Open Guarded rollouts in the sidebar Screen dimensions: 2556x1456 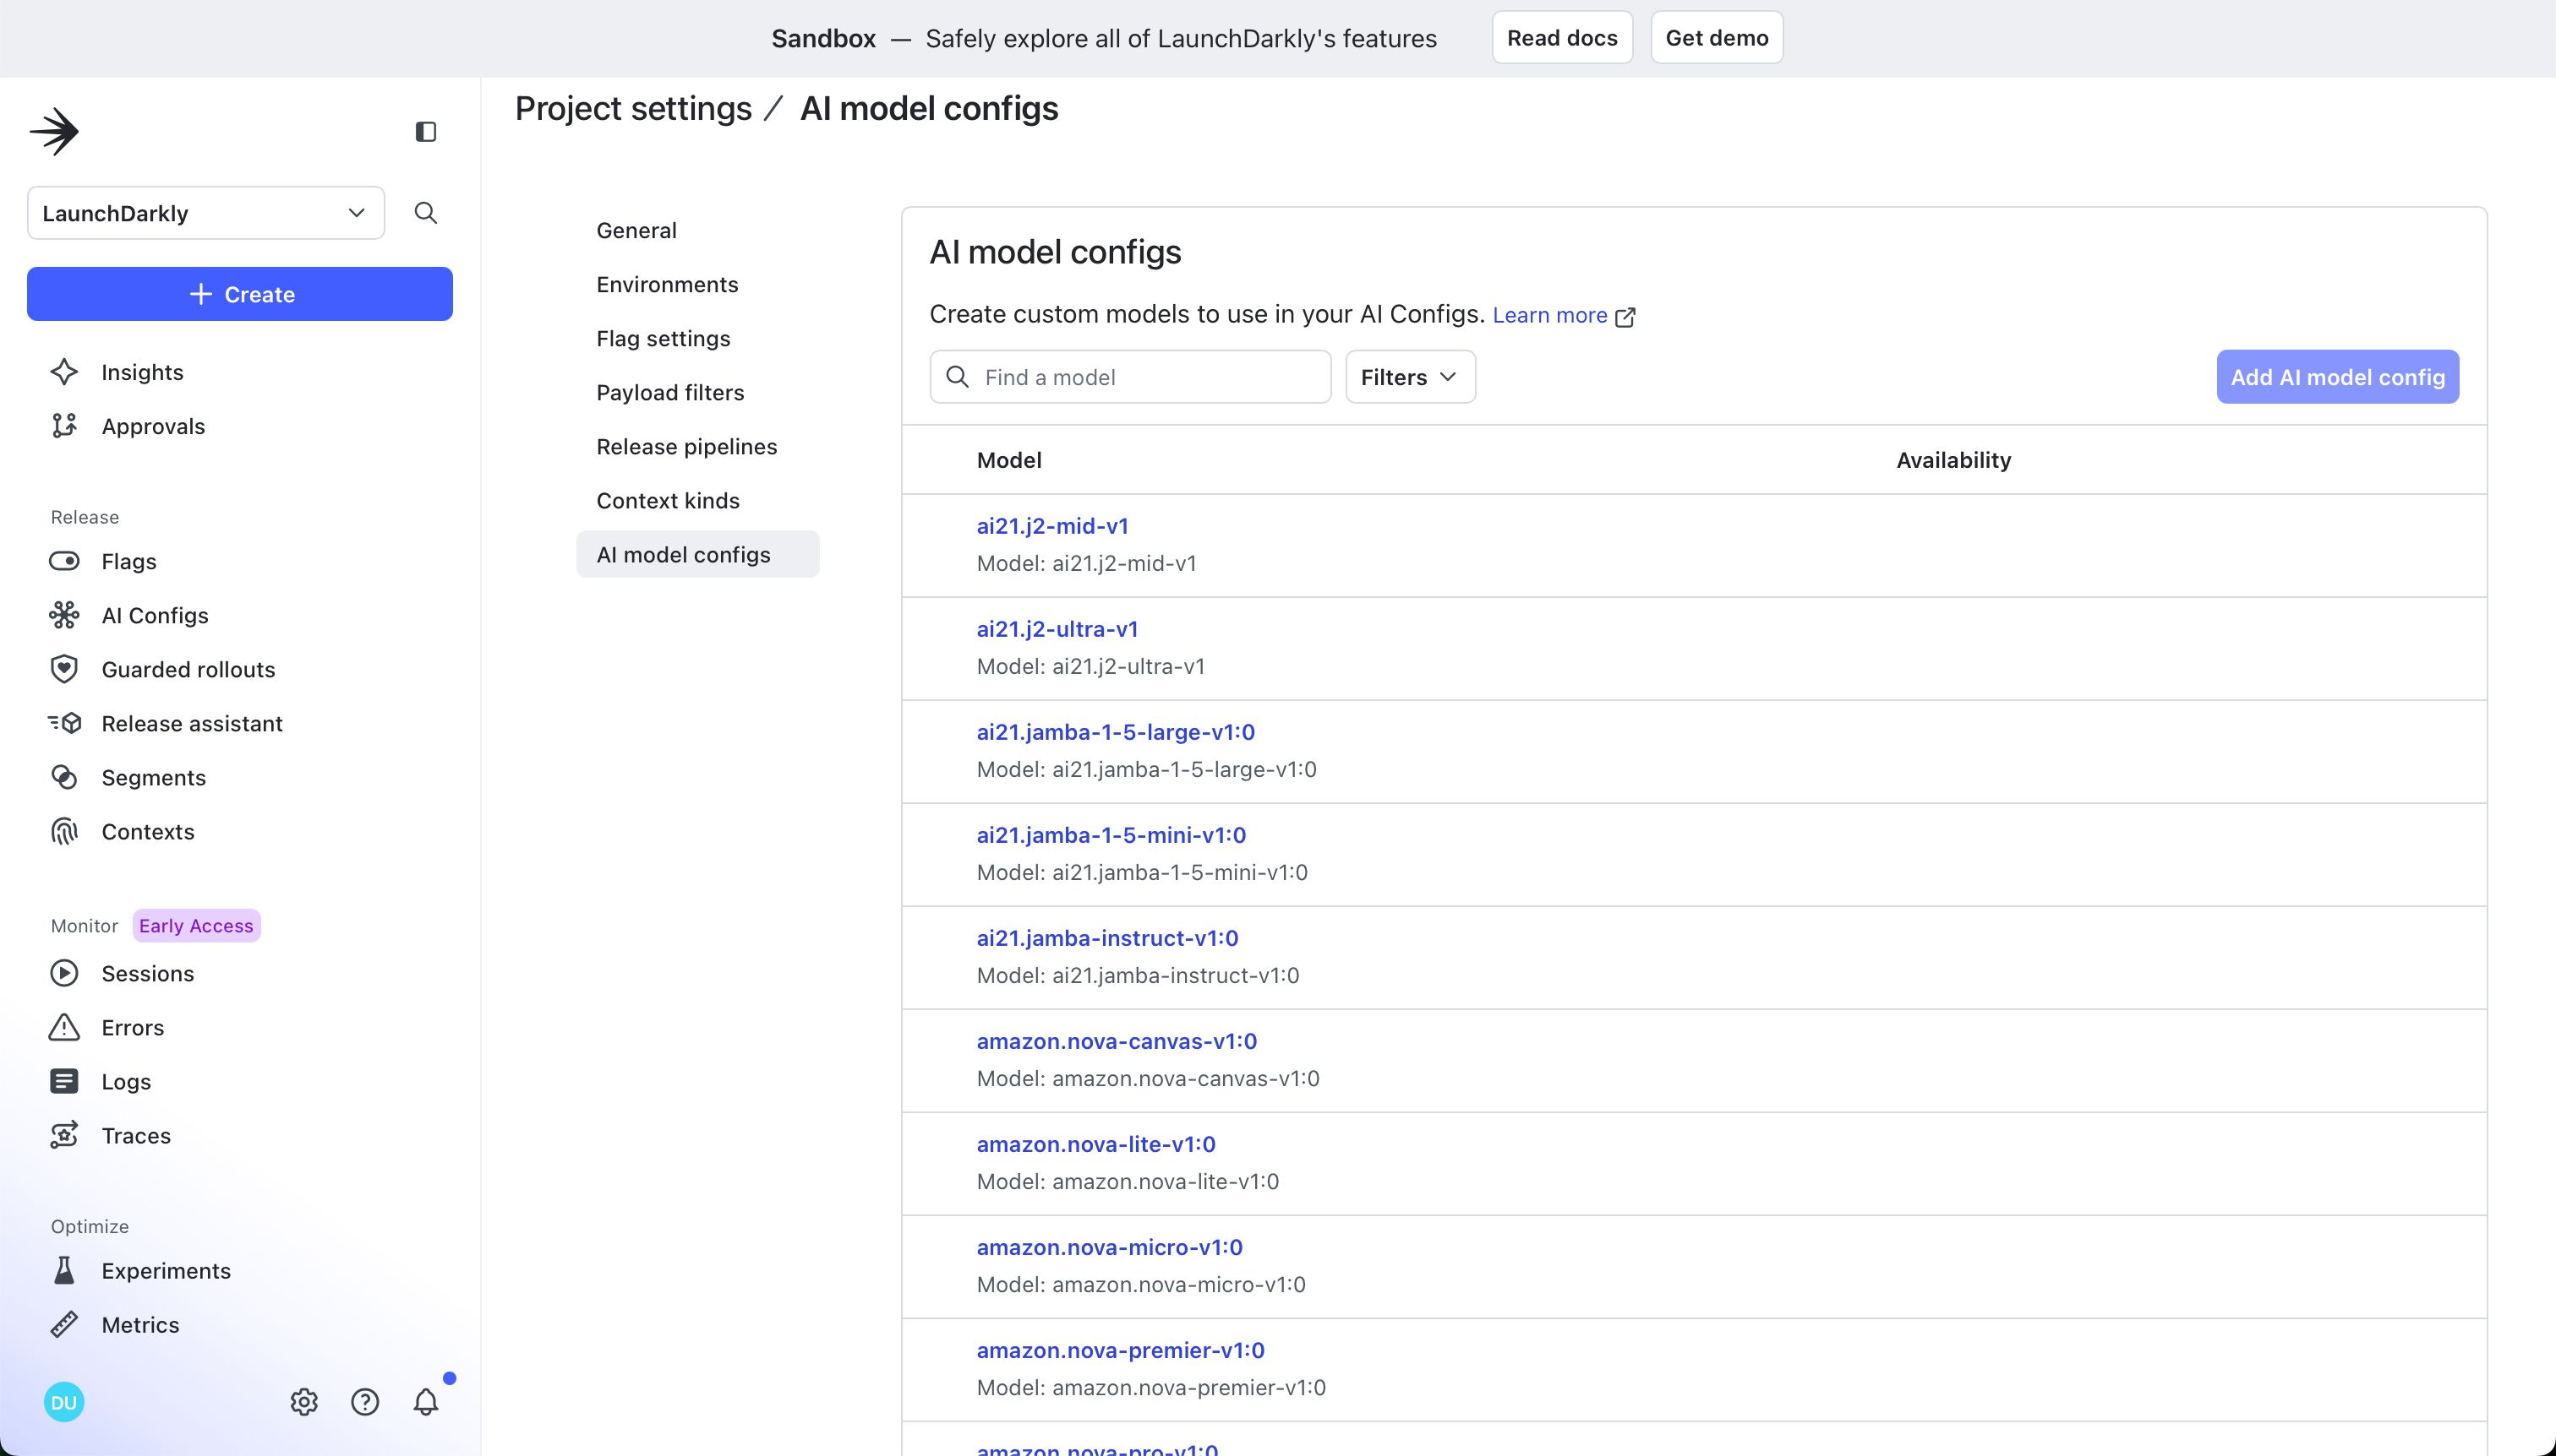[x=188, y=669]
